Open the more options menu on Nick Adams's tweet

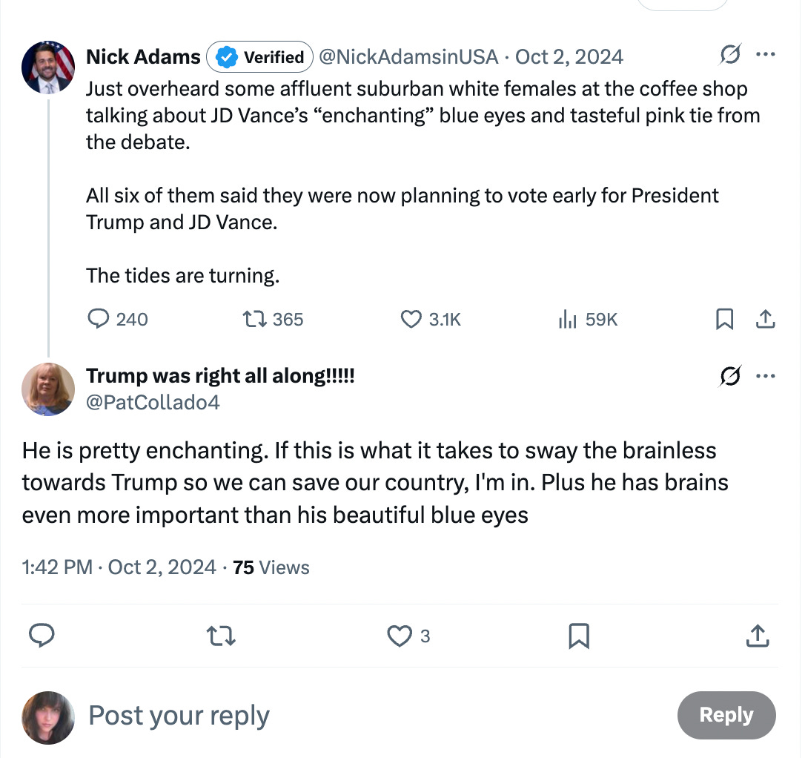(766, 54)
